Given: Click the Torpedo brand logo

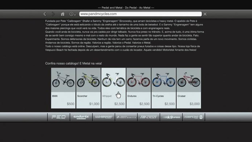Looking at the screenshot, I should coord(193,117).
